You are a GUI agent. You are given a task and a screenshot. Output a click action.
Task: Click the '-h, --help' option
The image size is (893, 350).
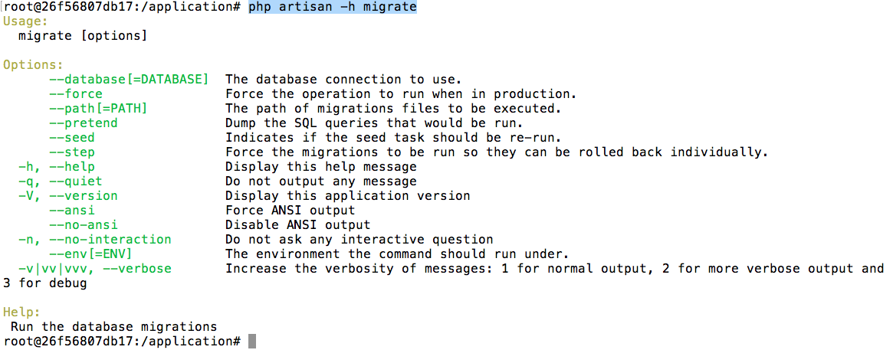56,167
